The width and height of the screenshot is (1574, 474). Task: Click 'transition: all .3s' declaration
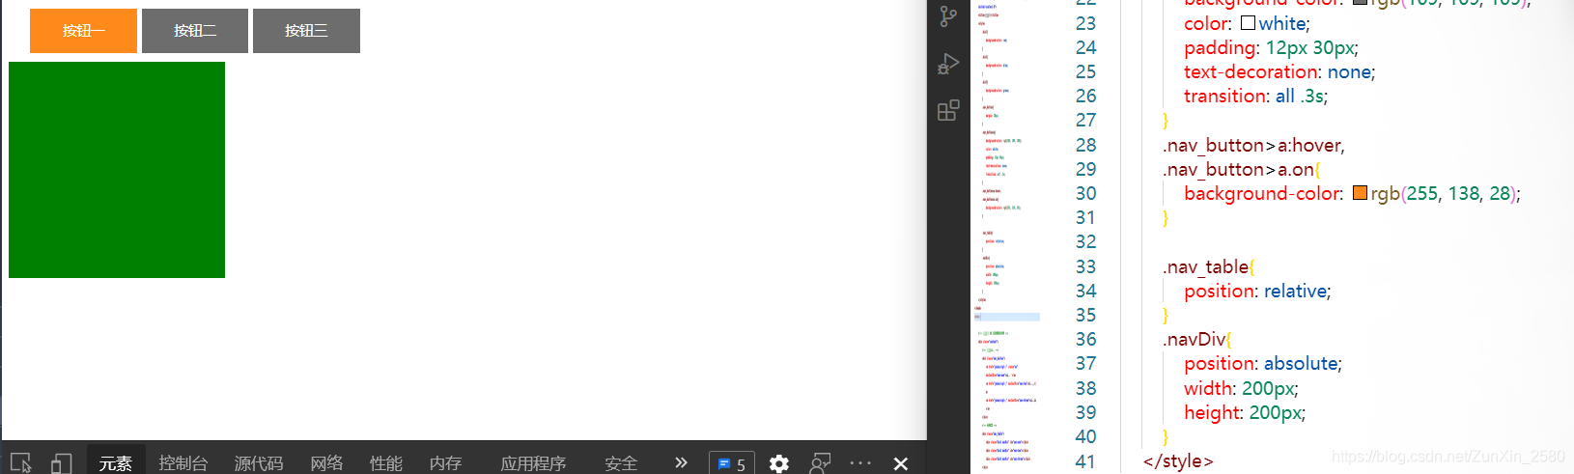click(x=1255, y=96)
